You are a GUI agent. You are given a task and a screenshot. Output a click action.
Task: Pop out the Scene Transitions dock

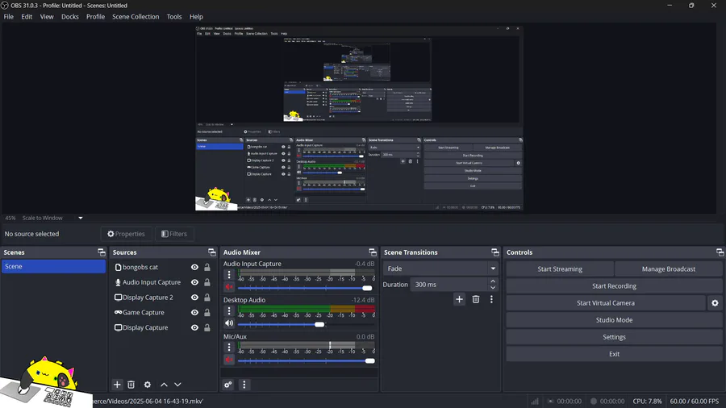(x=495, y=252)
